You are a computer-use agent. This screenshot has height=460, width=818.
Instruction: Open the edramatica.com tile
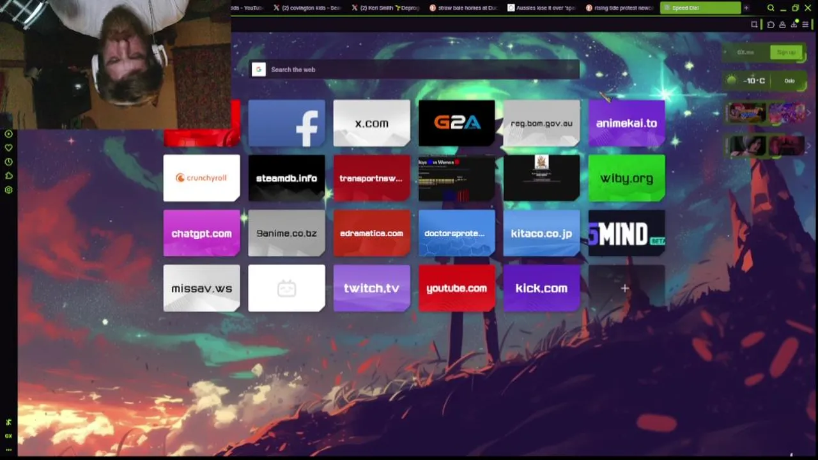coord(371,233)
